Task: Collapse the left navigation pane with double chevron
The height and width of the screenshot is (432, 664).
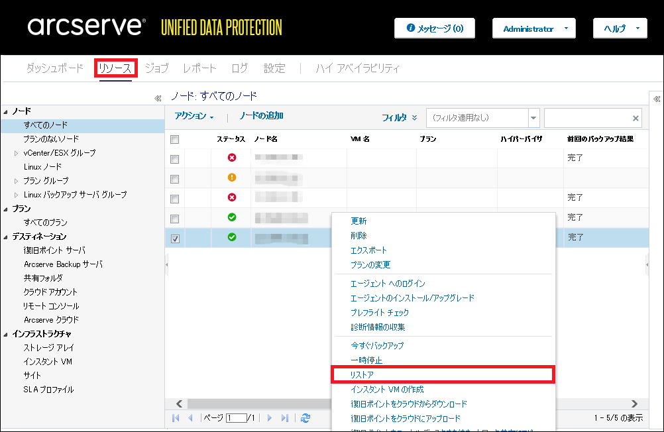Action: [x=158, y=98]
